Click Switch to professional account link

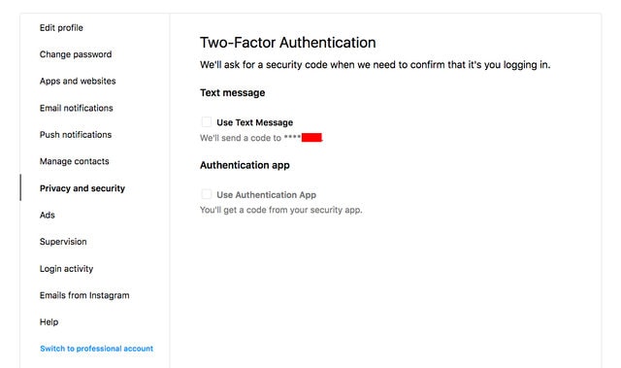[97, 349]
